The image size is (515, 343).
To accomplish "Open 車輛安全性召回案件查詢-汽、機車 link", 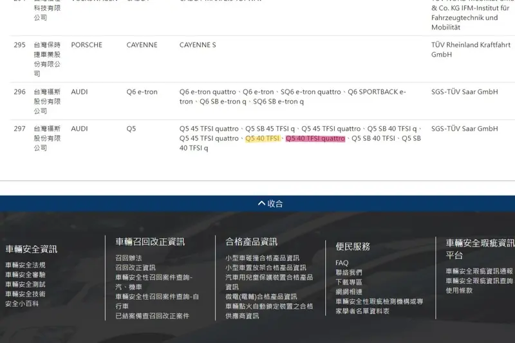I will coord(154,282).
